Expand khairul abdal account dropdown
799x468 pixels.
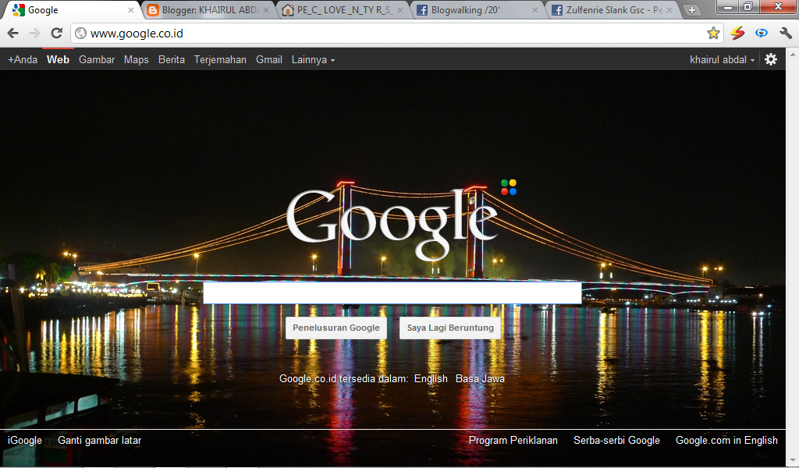click(722, 59)
